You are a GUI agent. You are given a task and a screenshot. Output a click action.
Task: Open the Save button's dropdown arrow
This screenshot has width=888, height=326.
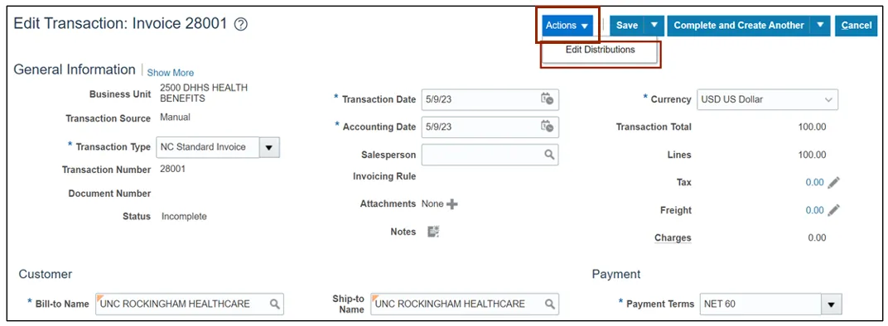[654, 26]
